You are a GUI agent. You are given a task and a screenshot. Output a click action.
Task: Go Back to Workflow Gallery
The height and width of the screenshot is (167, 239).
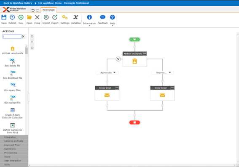coord(18,3)
